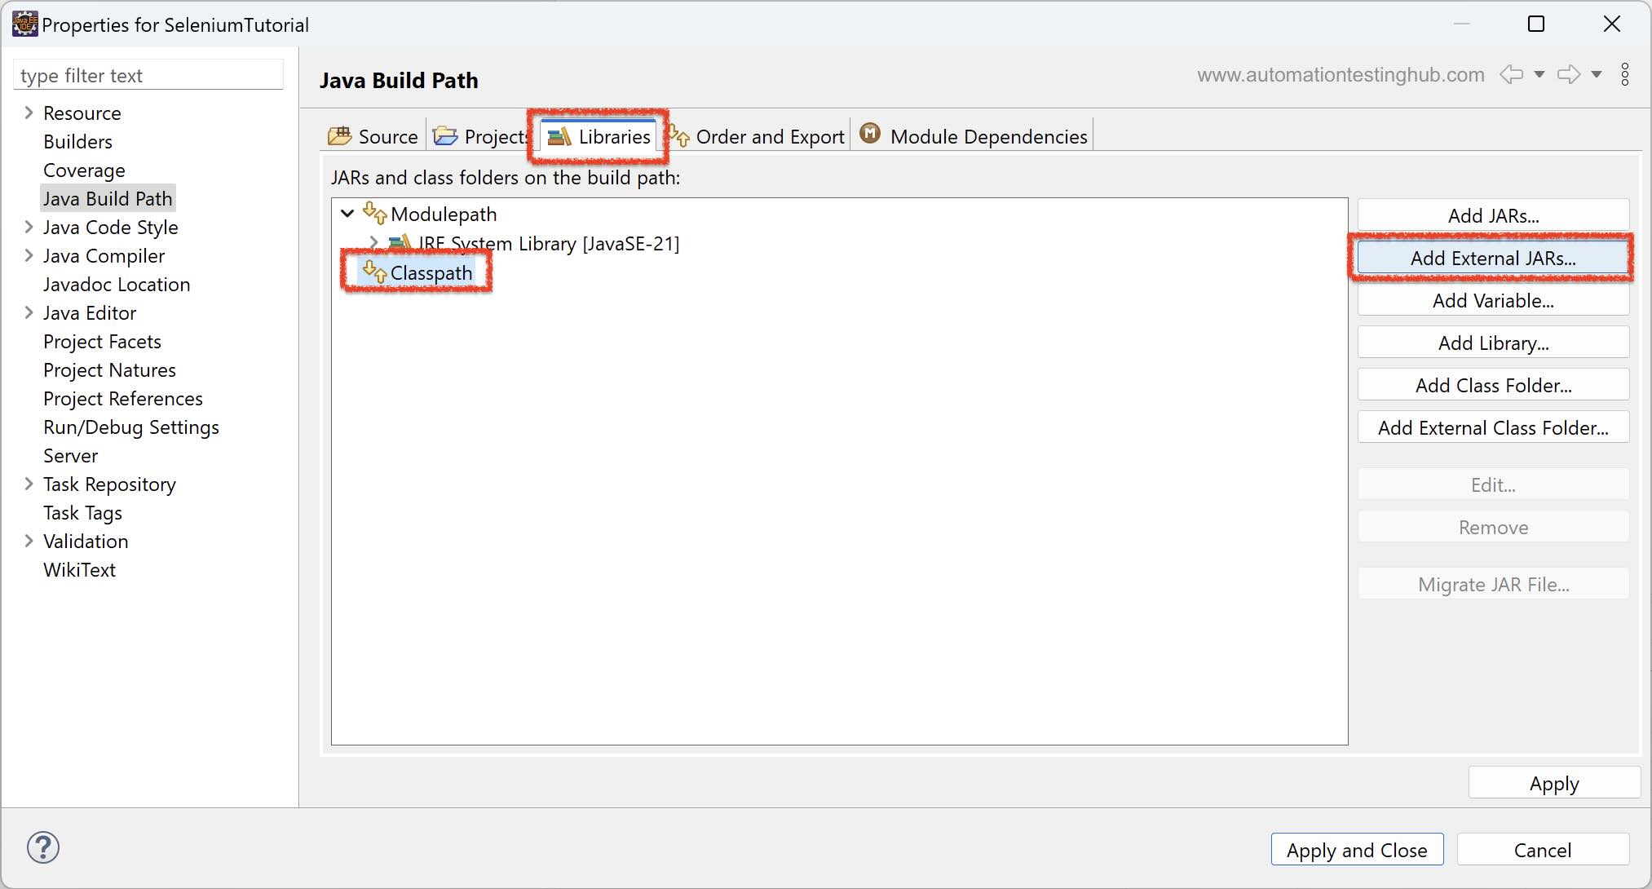Select the Classpath tree entry
Screen dimensions: 1652x889
pyautogui.click(x=431, y=273)
